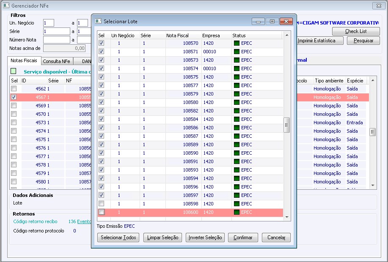Click the Número Nota input field

[x=56, y=40]
